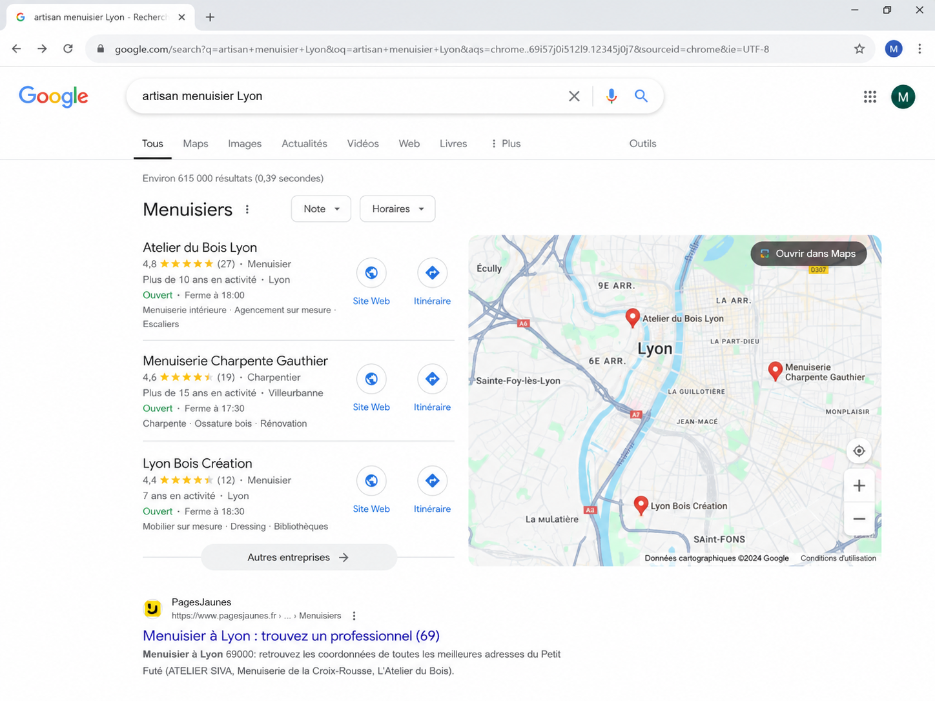Open the Chrome three-dot menu
Screen dimensions: 935x701
(x=920, y=49)
